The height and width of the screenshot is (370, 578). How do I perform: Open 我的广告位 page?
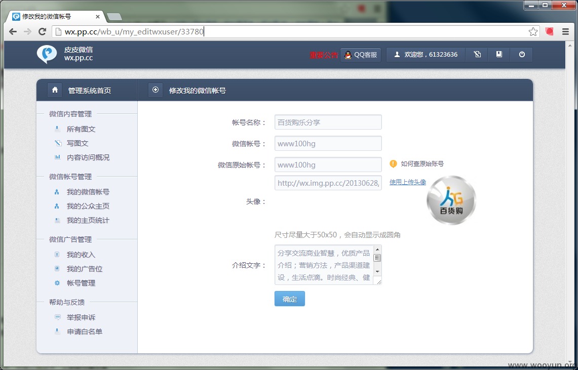click(85, 269)
